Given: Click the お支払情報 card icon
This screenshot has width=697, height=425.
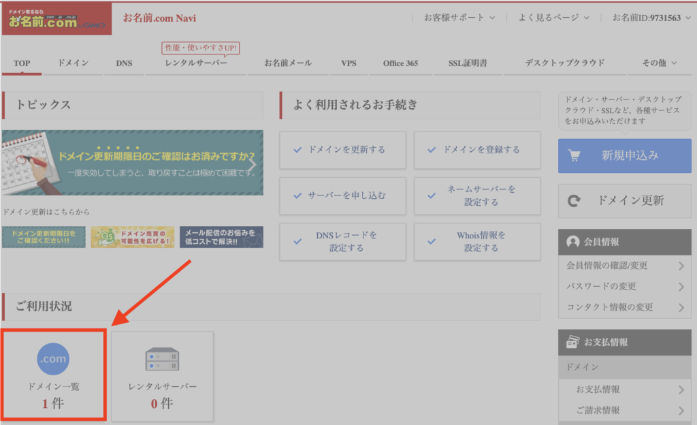Looking at the screenshot, I should [572, 342].
